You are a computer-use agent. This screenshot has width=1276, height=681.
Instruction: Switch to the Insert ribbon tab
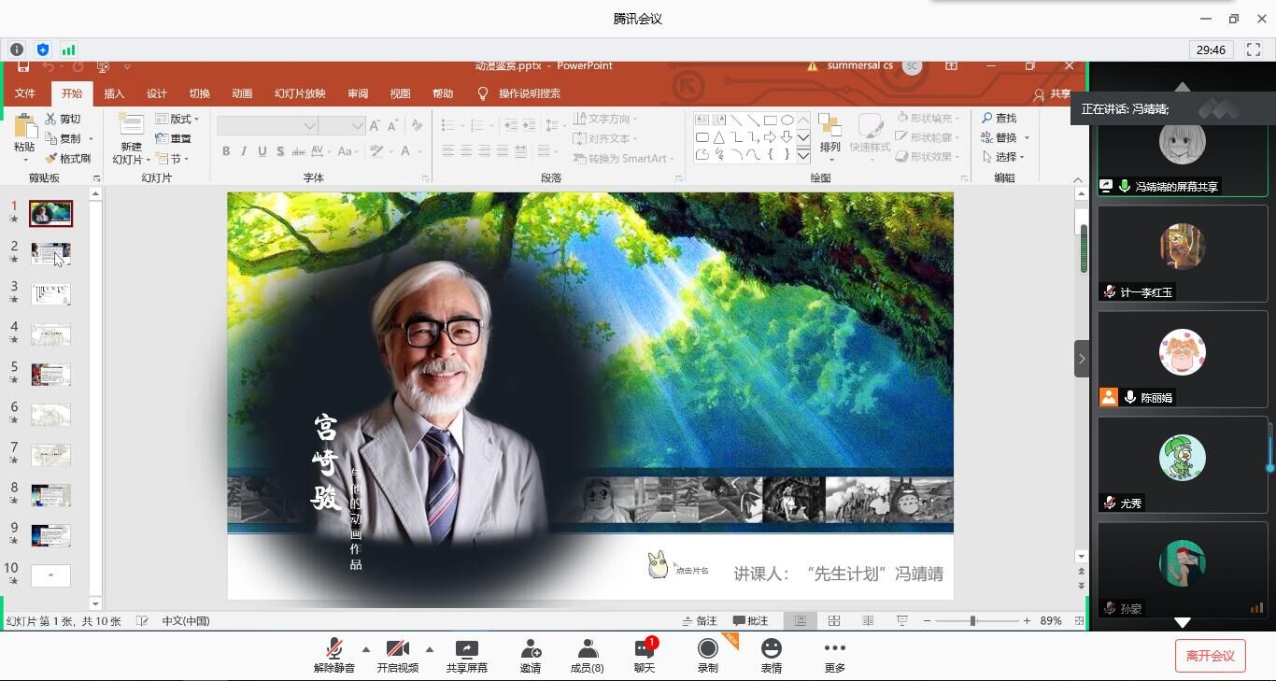[114, 93]
